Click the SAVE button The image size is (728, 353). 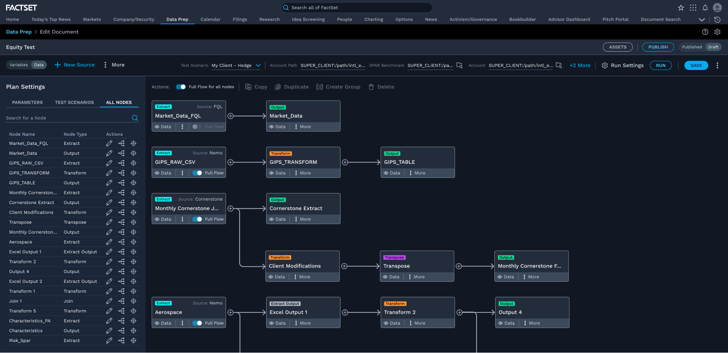tap(696, 66)
